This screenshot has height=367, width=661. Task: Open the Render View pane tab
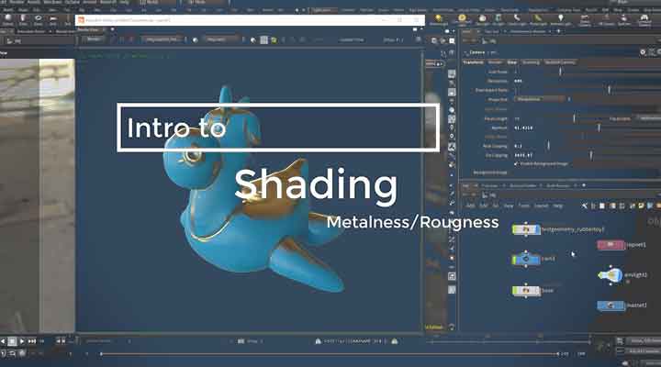[88, 30]
